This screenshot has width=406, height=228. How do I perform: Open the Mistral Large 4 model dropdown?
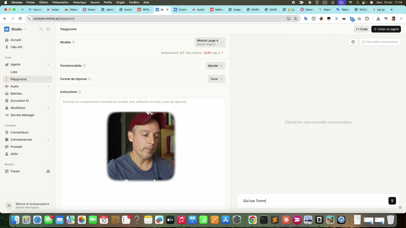[210, 42]
